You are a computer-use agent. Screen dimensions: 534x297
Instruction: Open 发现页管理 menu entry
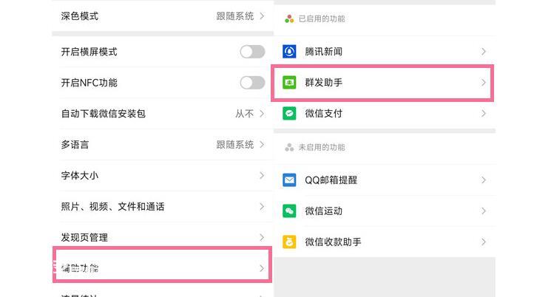[x=163, y=237]
